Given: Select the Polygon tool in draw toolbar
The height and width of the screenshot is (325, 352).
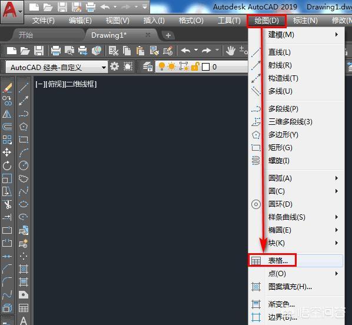Looking at the screenshot, I should click(24, 127).
